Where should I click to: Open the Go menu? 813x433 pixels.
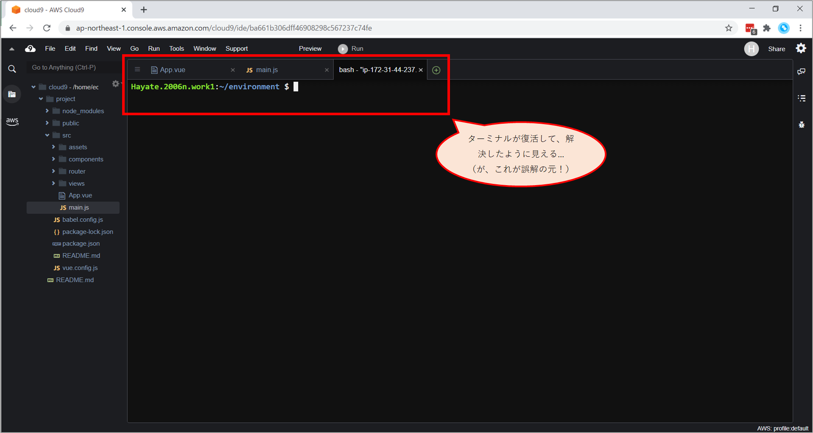click(x=134, y=49)
